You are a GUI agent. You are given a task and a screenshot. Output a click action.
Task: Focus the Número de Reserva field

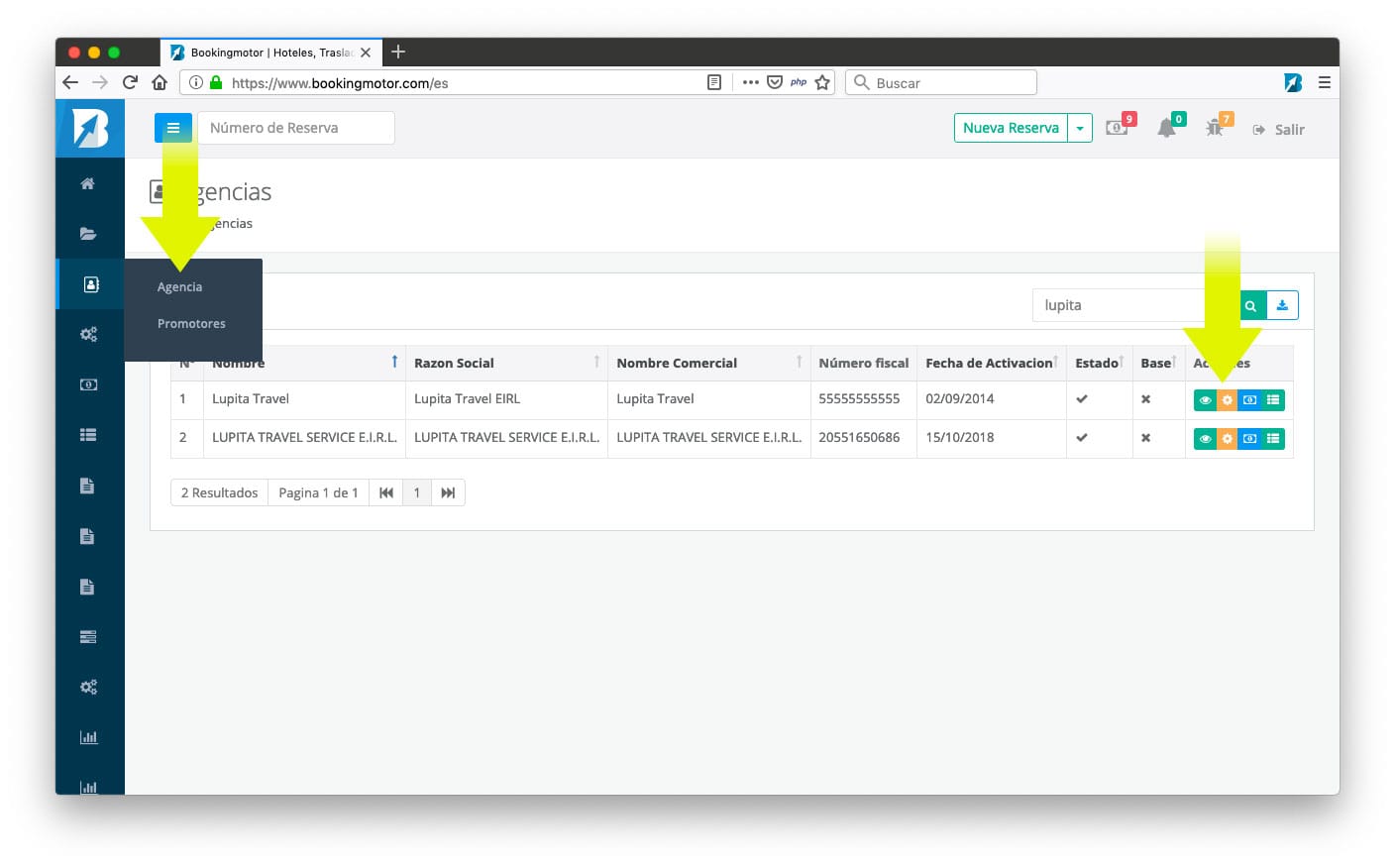[296, 128]
